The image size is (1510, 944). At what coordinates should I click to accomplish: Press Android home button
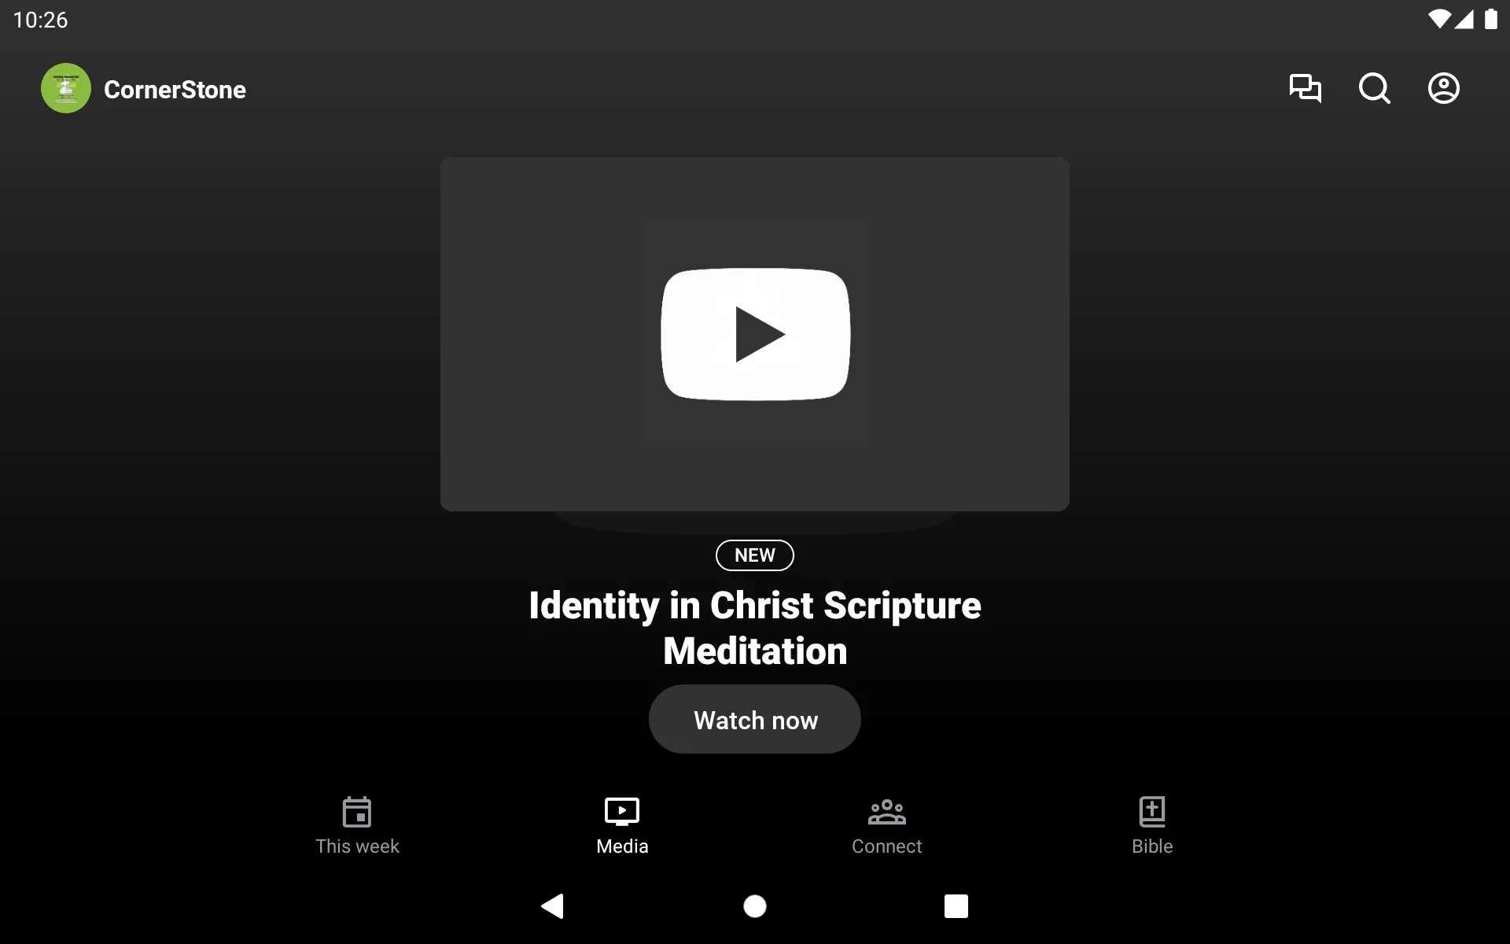click(754, 906)
